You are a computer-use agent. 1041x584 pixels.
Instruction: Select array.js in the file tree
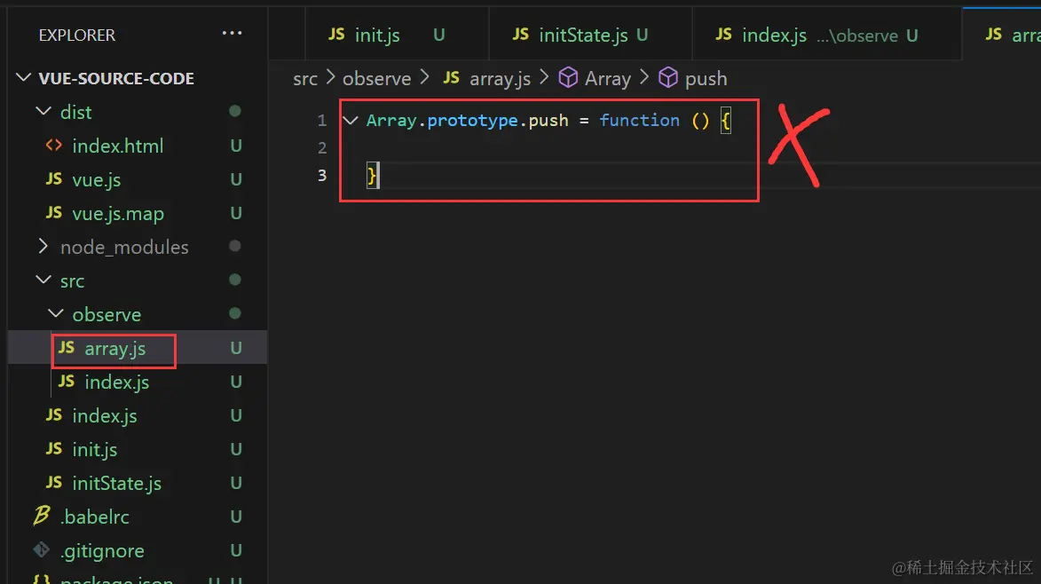coord(114,349)
